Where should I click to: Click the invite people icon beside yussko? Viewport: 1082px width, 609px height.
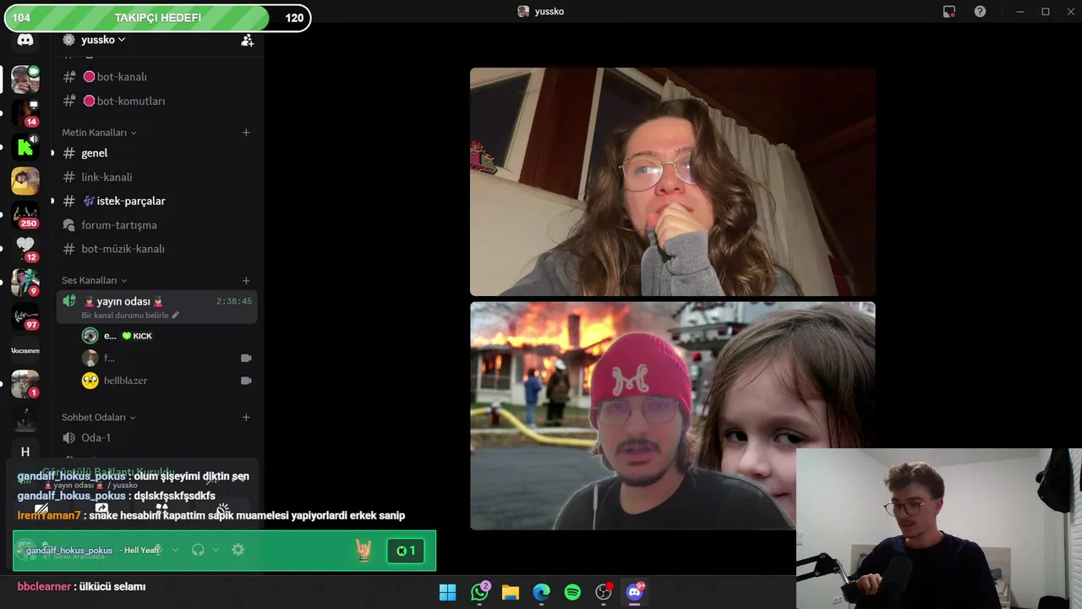coord(247,40)
